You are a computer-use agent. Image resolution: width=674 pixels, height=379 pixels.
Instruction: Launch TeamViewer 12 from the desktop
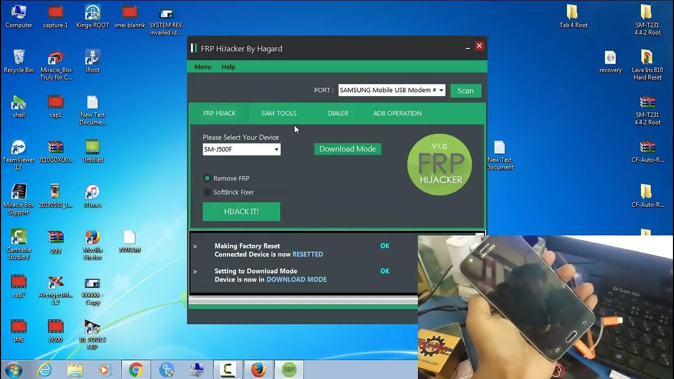pos(18,155)
